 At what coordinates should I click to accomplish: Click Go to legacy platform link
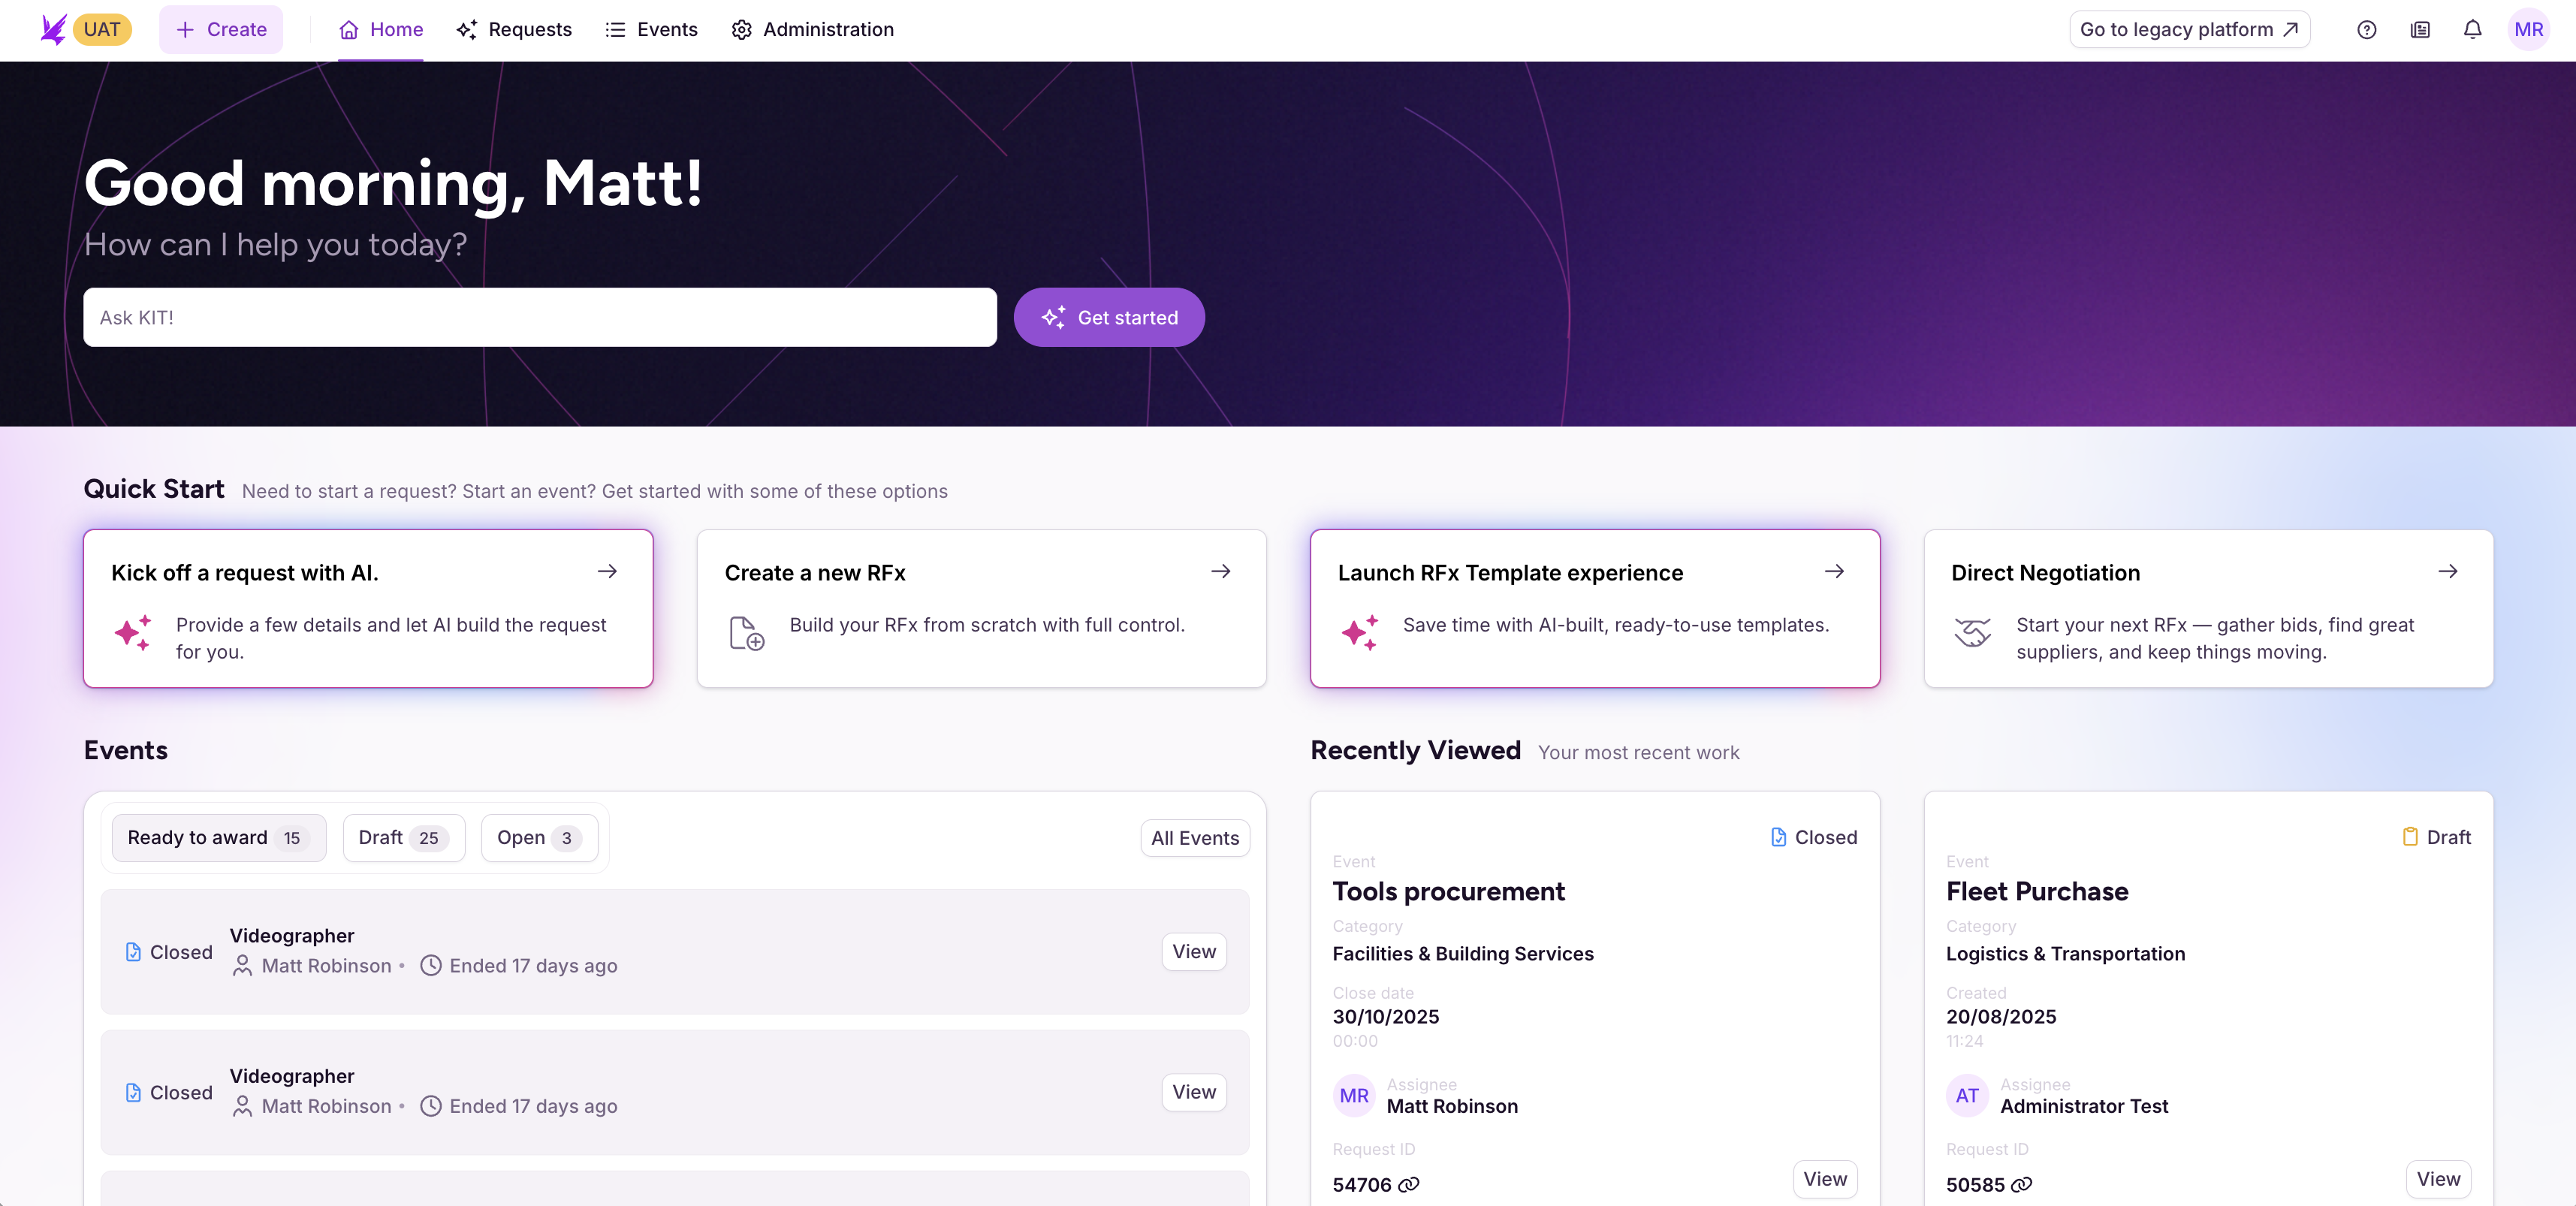pyautogui.click(x=2189, y=30)
